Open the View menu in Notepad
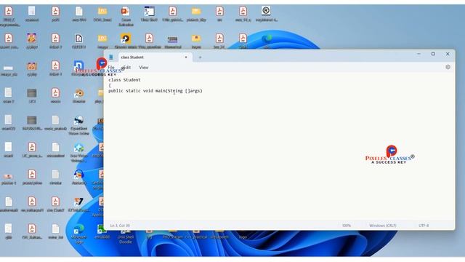Screen dimensions: 465x262 (x=144, y=68)
